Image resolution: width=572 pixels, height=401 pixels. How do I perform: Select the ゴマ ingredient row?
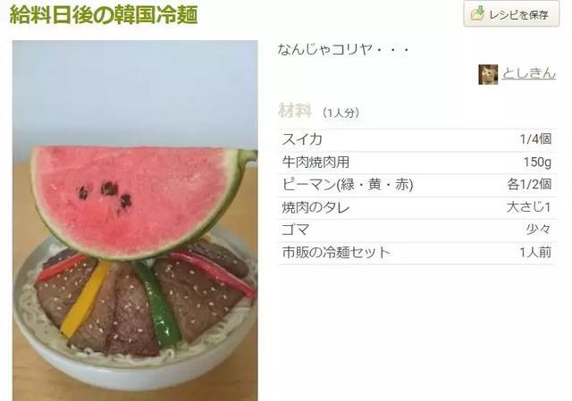pos(417,230)
